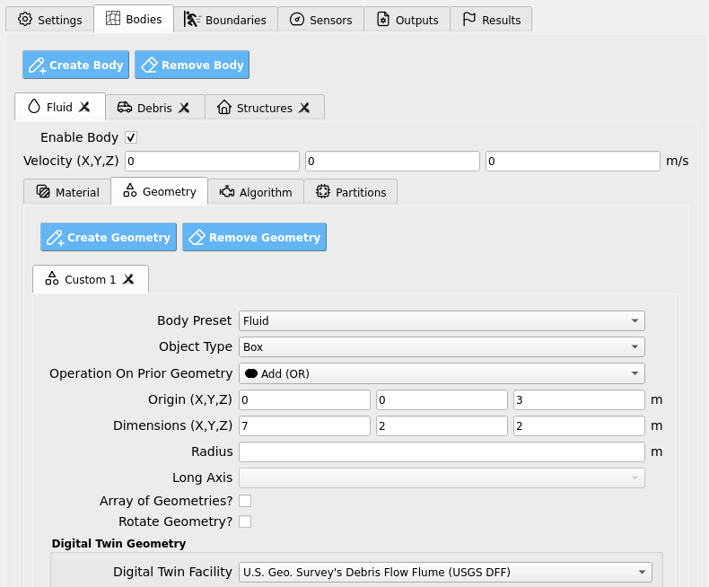Select the Structures body tab
The image size is (709, 587).
coord(265,108)
